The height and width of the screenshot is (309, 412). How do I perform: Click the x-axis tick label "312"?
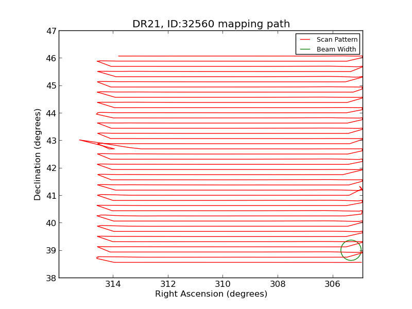point(168,284)
